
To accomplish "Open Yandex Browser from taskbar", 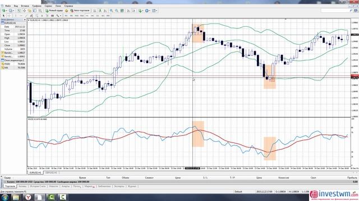I will point(28,197).
